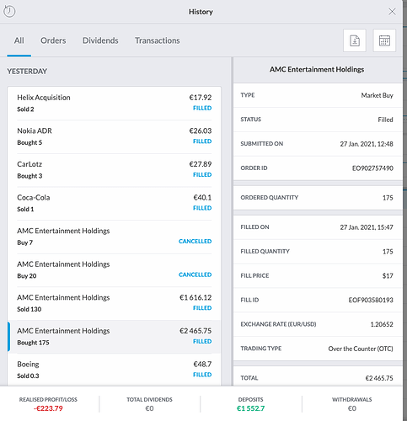Open the Coca-Cola Sold 1 entry
The image size is (407, 421).
click(x=114, y=203)
